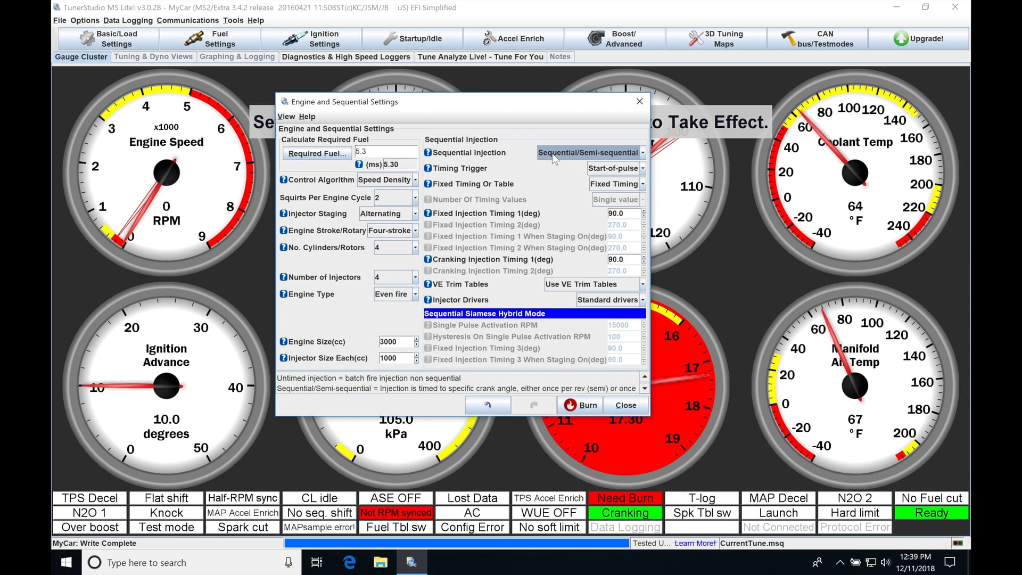Open Boost/Advanced turbo icon
This screenshot has width=1022, height=575.
click(595, 38)
